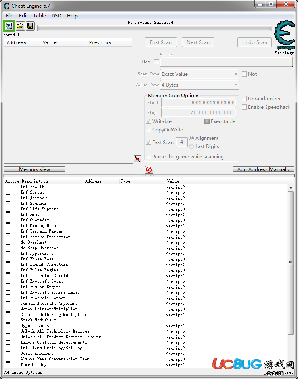Toggle the Fast Scan checkbox
The height and width of the screenshot is (379, 298).
click(x=148, y=142)
